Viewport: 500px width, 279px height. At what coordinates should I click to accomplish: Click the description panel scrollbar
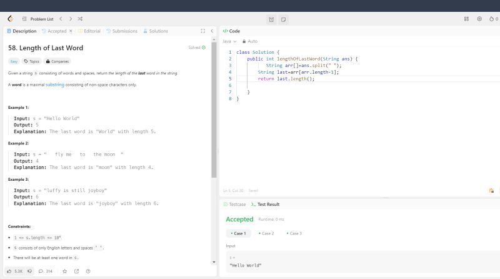coord(214,110)
